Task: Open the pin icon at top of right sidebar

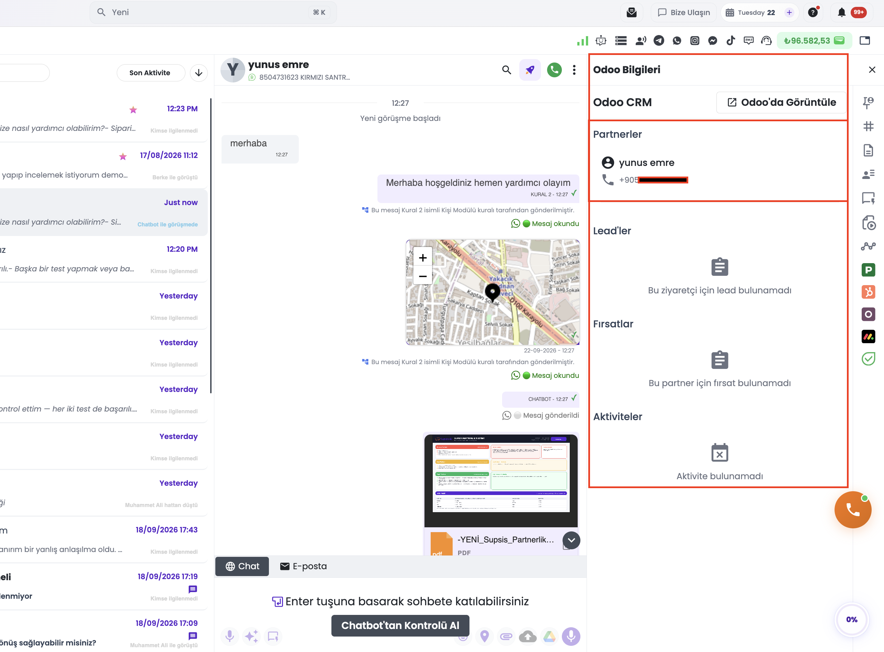Action: 868,103
